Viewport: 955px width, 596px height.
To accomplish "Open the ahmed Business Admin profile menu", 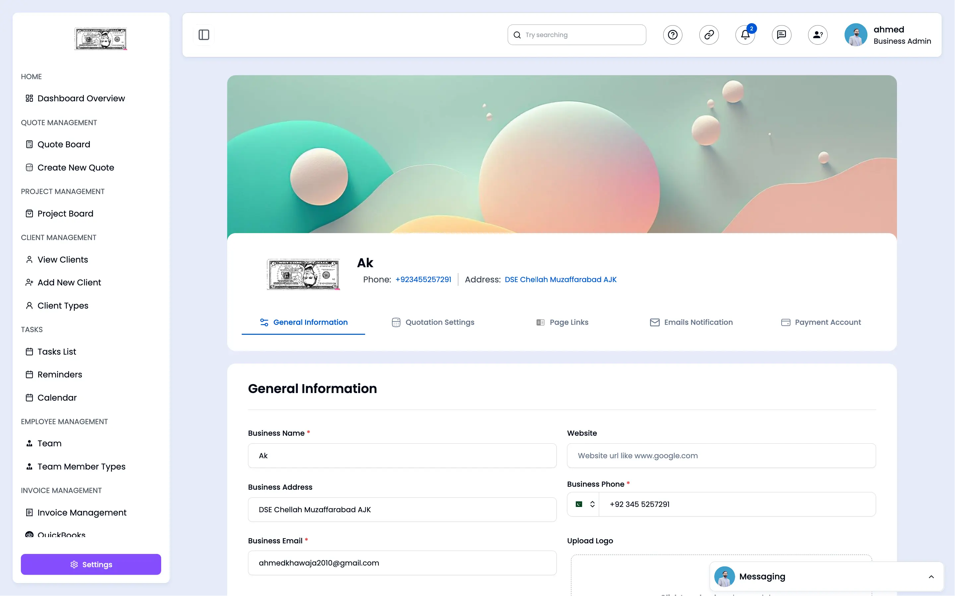I will (888, 35).
